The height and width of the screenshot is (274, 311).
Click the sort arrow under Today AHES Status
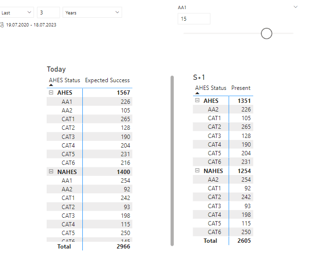[x=51, y=85]
